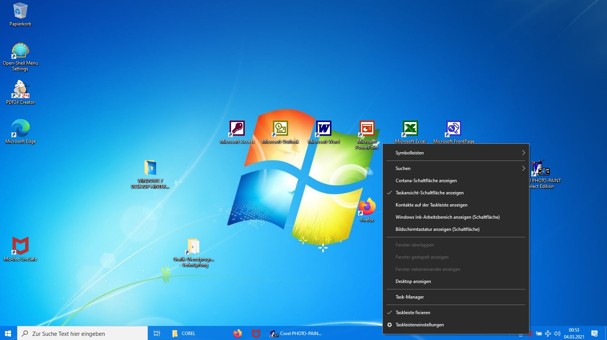
Task: Open Task-Manager from the context menu
Action: click(x=456, y=297)
